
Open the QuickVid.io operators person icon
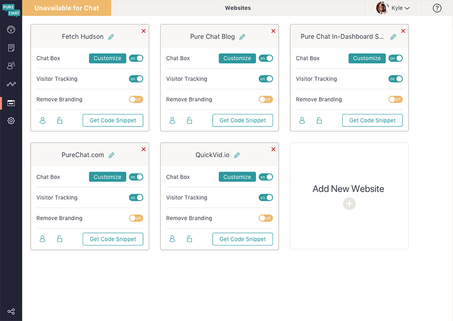pyautogui.click(x=172, y=239)
